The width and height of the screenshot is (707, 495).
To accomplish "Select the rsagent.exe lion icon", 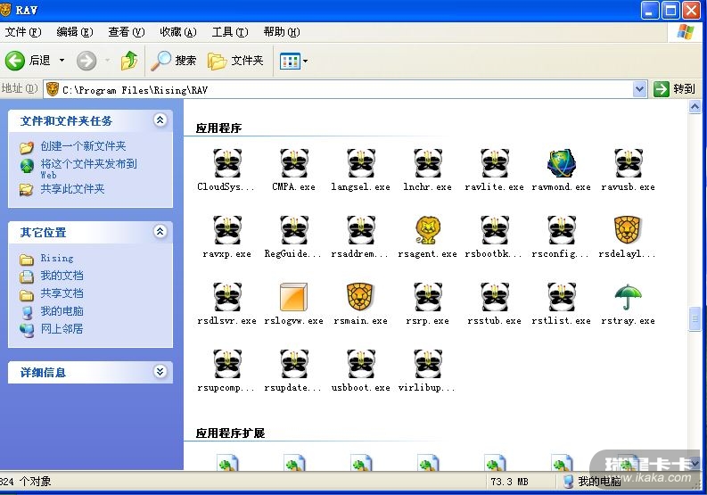I will 428,230.
